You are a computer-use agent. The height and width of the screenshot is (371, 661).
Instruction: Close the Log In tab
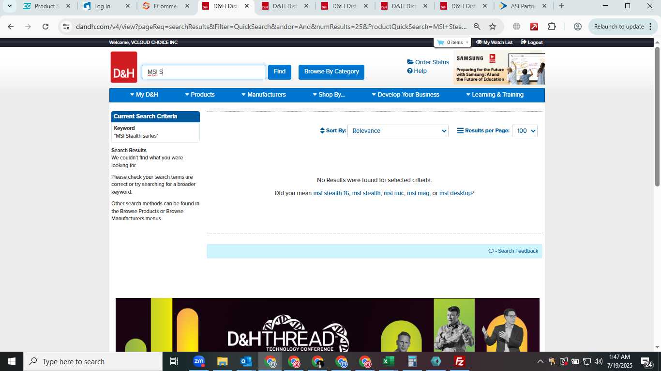128,6
